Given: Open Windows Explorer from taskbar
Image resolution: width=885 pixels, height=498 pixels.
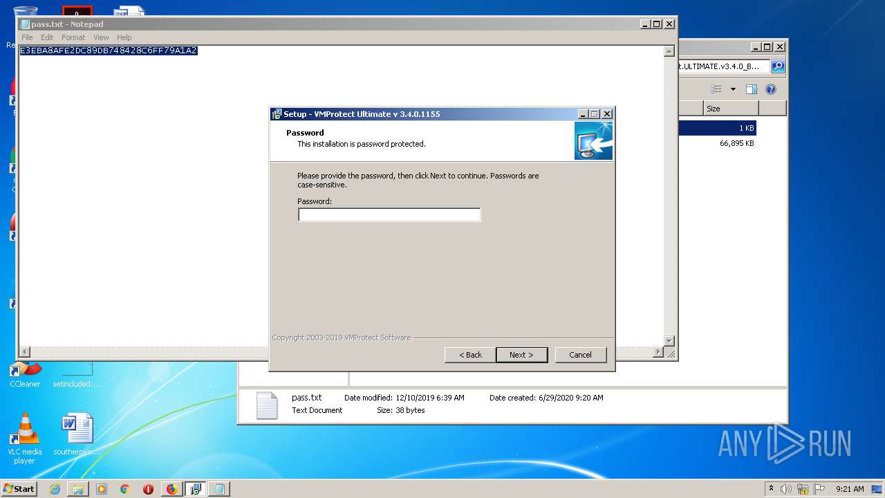Looking at the screenshot, I should click(x=78, y=489).
